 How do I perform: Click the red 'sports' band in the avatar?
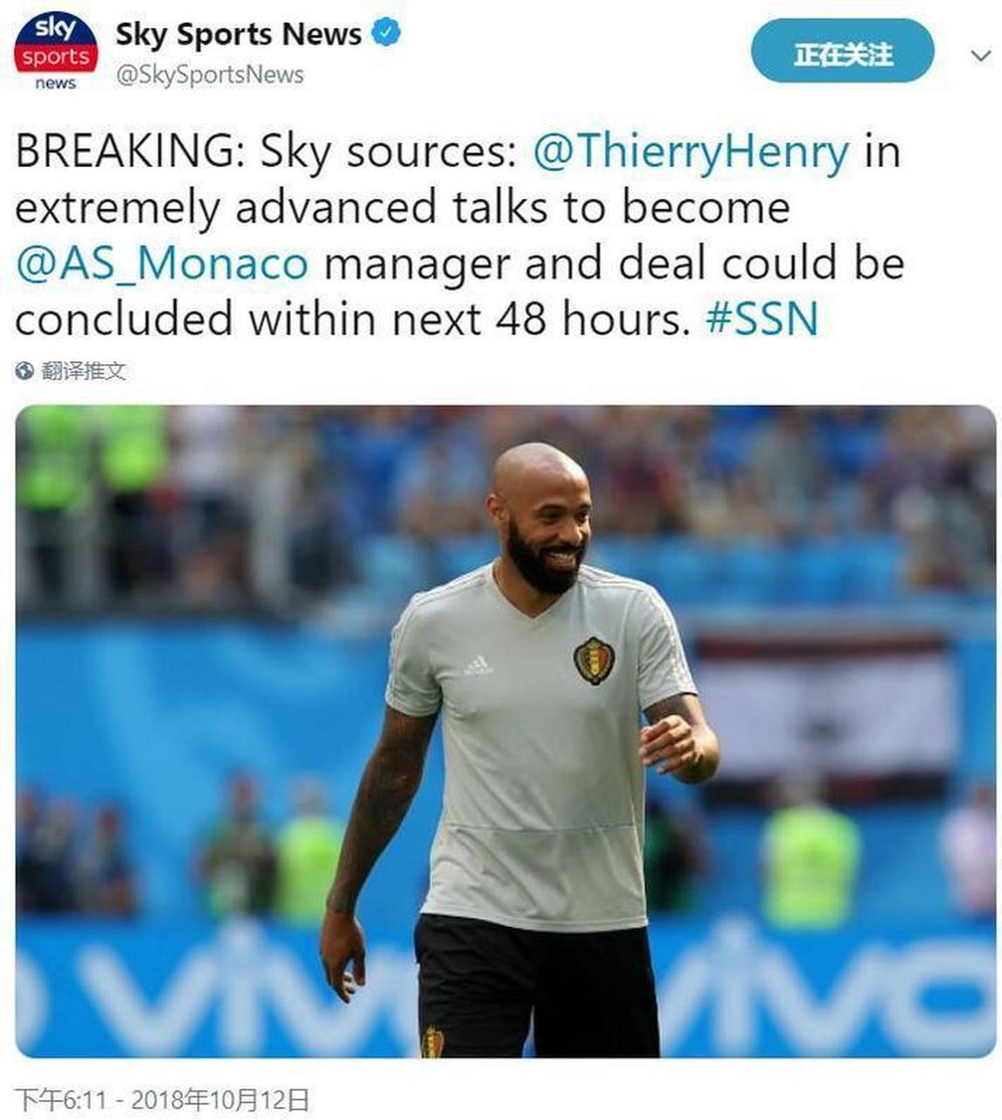click(x=56, y=57)
